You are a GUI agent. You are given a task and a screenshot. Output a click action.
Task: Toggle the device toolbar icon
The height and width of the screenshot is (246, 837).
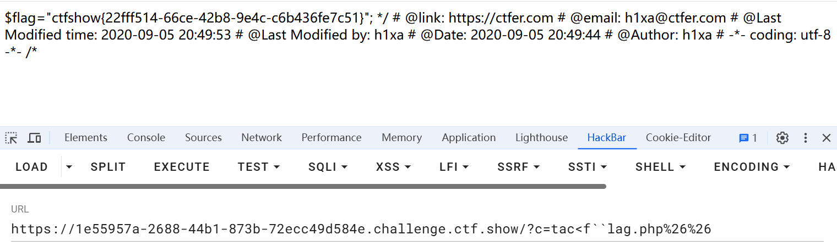(x=35, y=138)
